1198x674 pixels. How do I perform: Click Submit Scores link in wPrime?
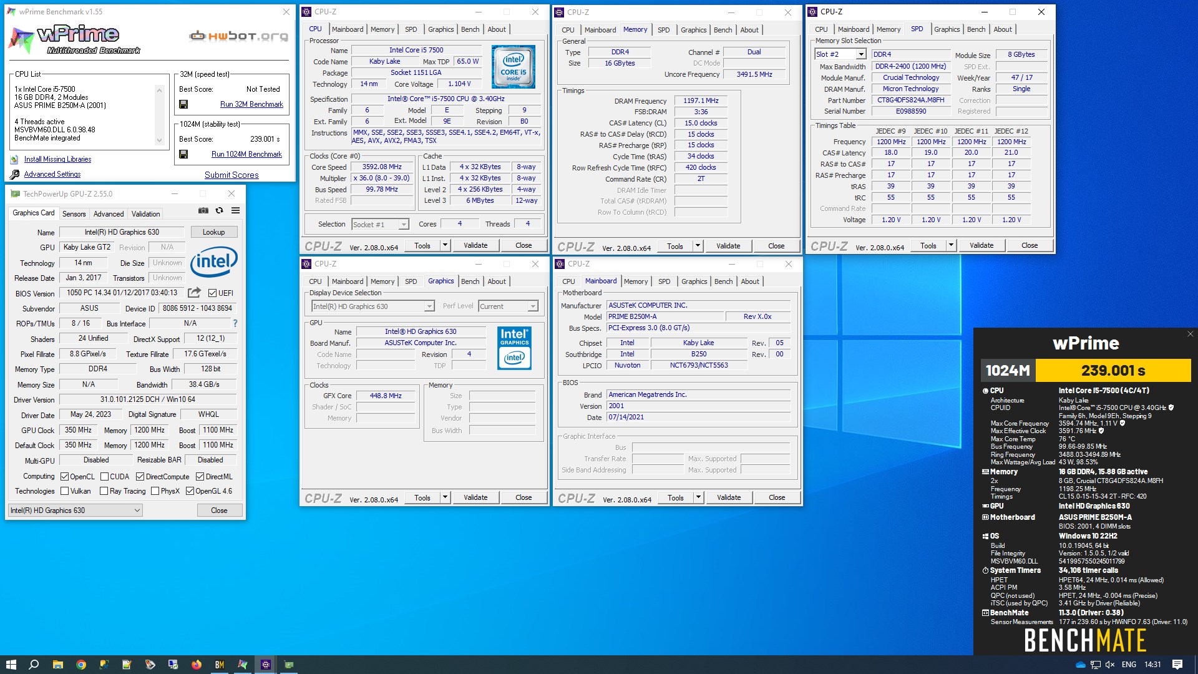231,175
